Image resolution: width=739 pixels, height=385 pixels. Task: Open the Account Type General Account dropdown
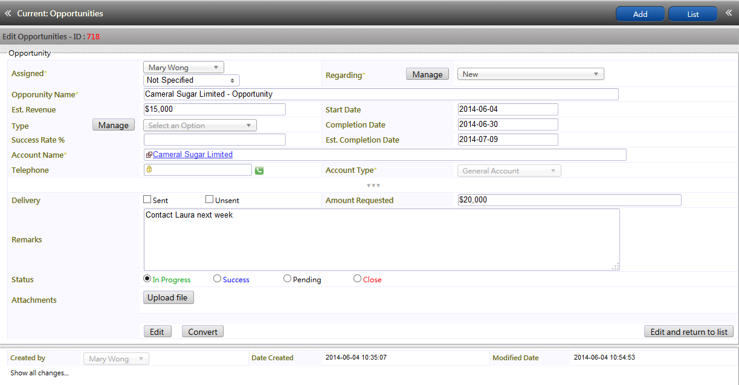pos(509,171)
